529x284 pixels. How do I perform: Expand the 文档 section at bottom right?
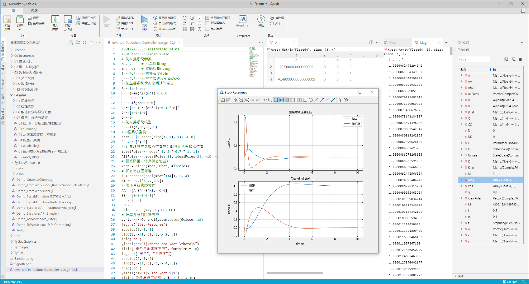tap(455, 276)
